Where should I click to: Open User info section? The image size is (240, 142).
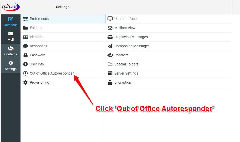point(63,64)
